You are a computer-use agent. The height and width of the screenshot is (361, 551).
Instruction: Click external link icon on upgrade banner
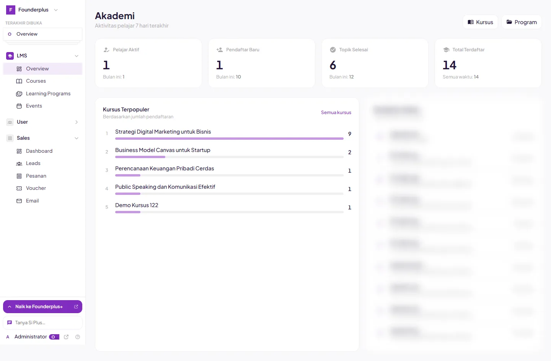(x=76, y=307)
